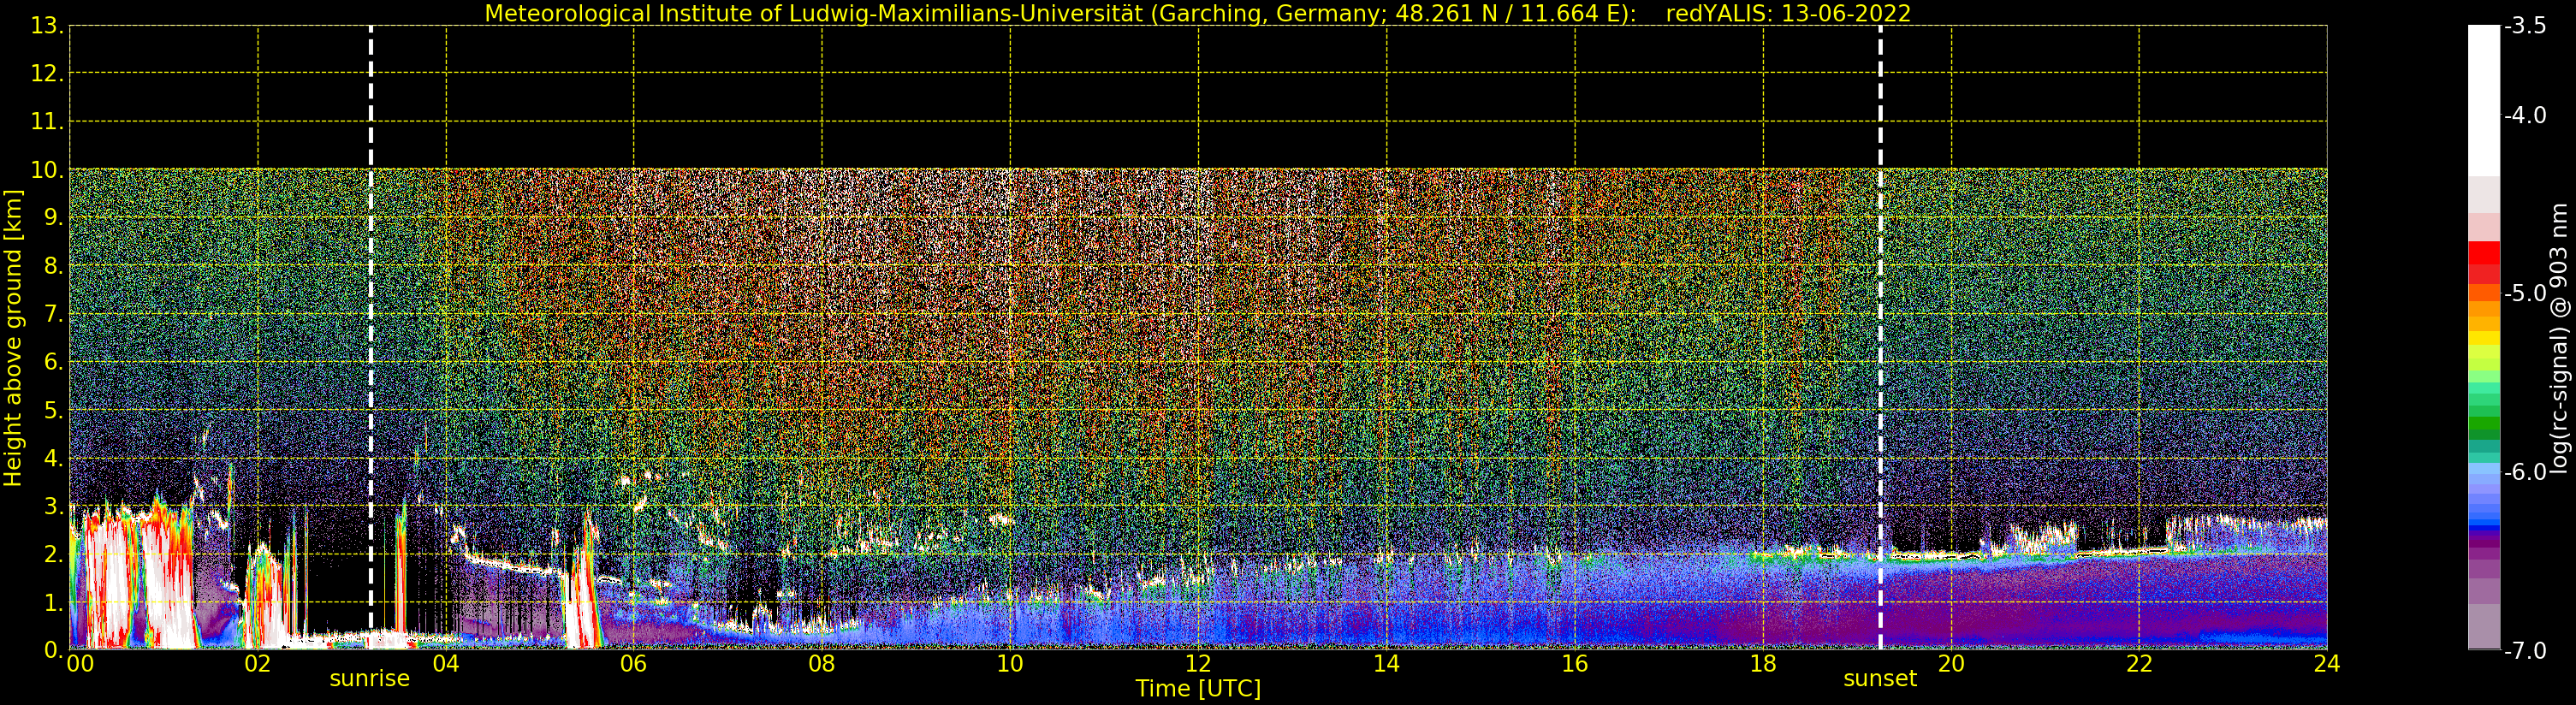Image resolution: width=2576 pixels, height=705 pixels.
Task: Click the 22 time tick label
Action: click(2139, 664)
